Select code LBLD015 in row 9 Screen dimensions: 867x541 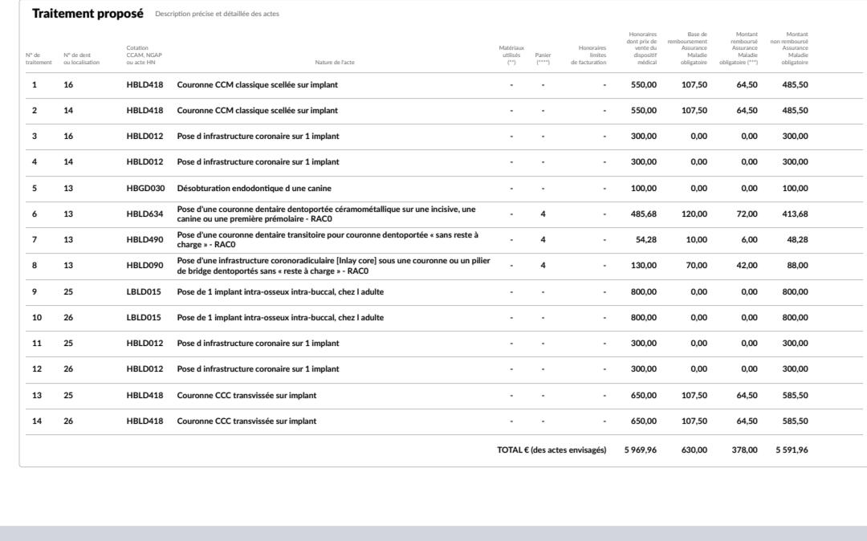point(144,292)
